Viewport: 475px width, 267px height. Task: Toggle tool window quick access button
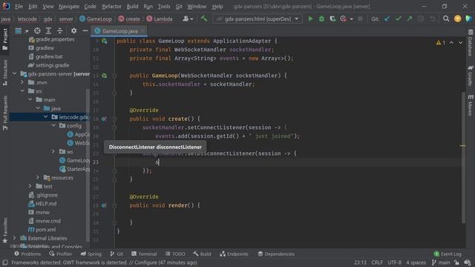[5, 263]
